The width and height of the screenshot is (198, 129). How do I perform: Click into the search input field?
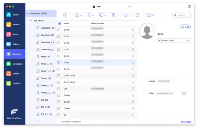coord(181,15)
